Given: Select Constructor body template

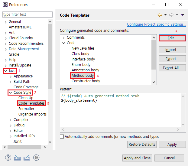Looking at the screenshot, I should (x=86, y=81).
